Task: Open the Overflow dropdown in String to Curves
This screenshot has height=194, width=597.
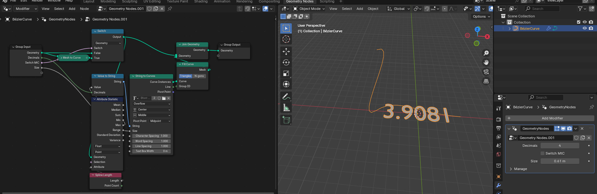Action: [x=152, y=104]
